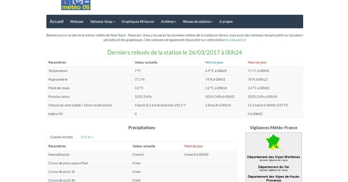Click the 'Vitesse du vent' row label
Image resolution: width=348 pixels, height=182 pixels.
pos(80,105)
